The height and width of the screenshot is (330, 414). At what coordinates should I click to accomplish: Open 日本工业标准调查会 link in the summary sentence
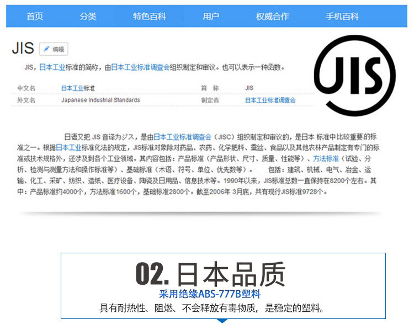coord(140,67)
